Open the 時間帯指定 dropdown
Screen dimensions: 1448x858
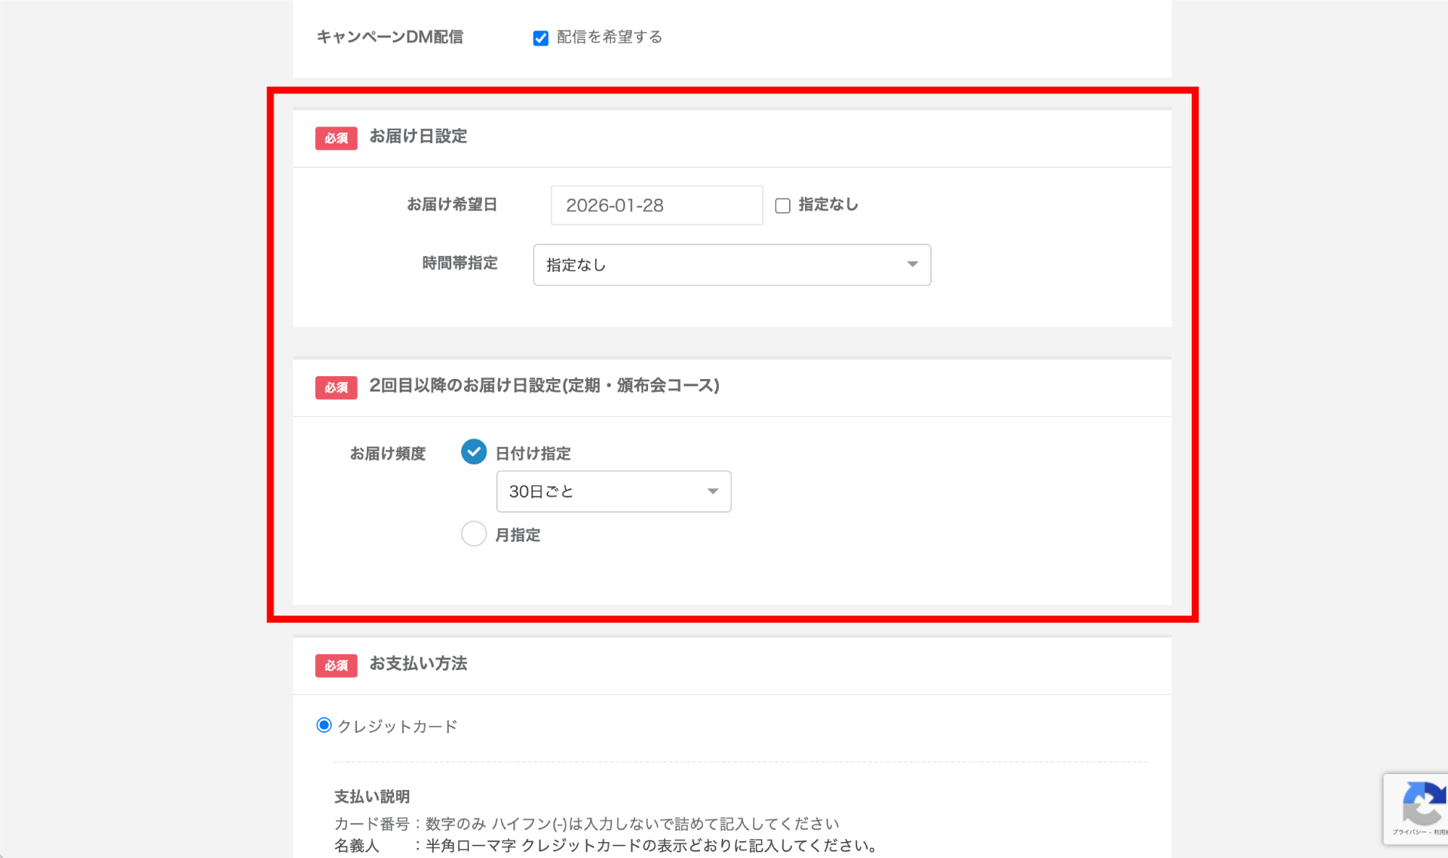tap(731, 265)
